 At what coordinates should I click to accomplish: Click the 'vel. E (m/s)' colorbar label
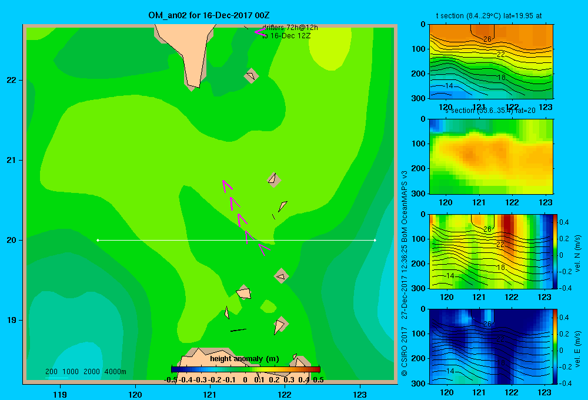pyautogui.click(x=577, y=349)
